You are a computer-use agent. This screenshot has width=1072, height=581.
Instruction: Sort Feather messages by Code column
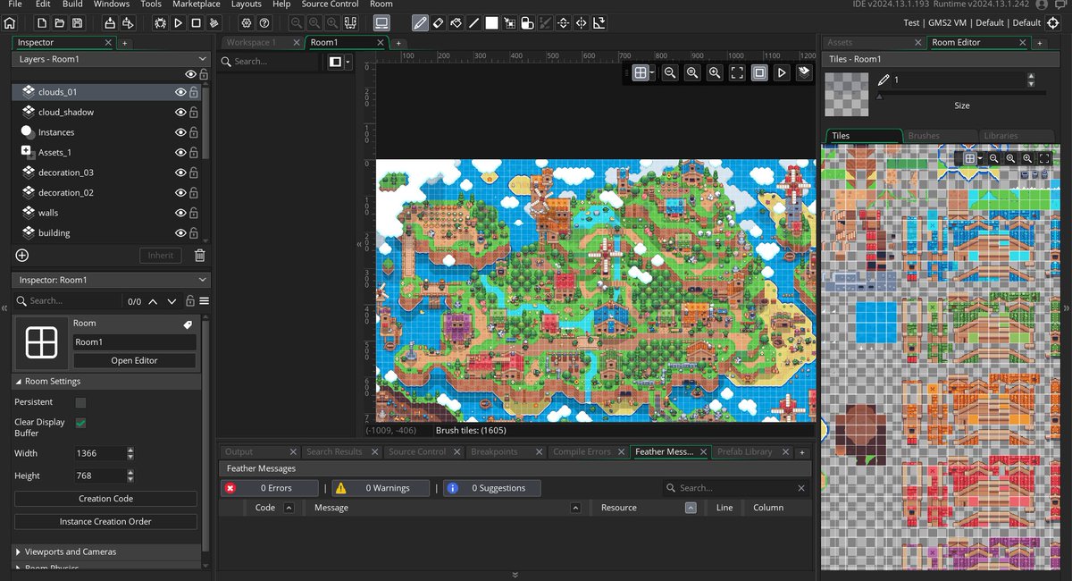288,508
